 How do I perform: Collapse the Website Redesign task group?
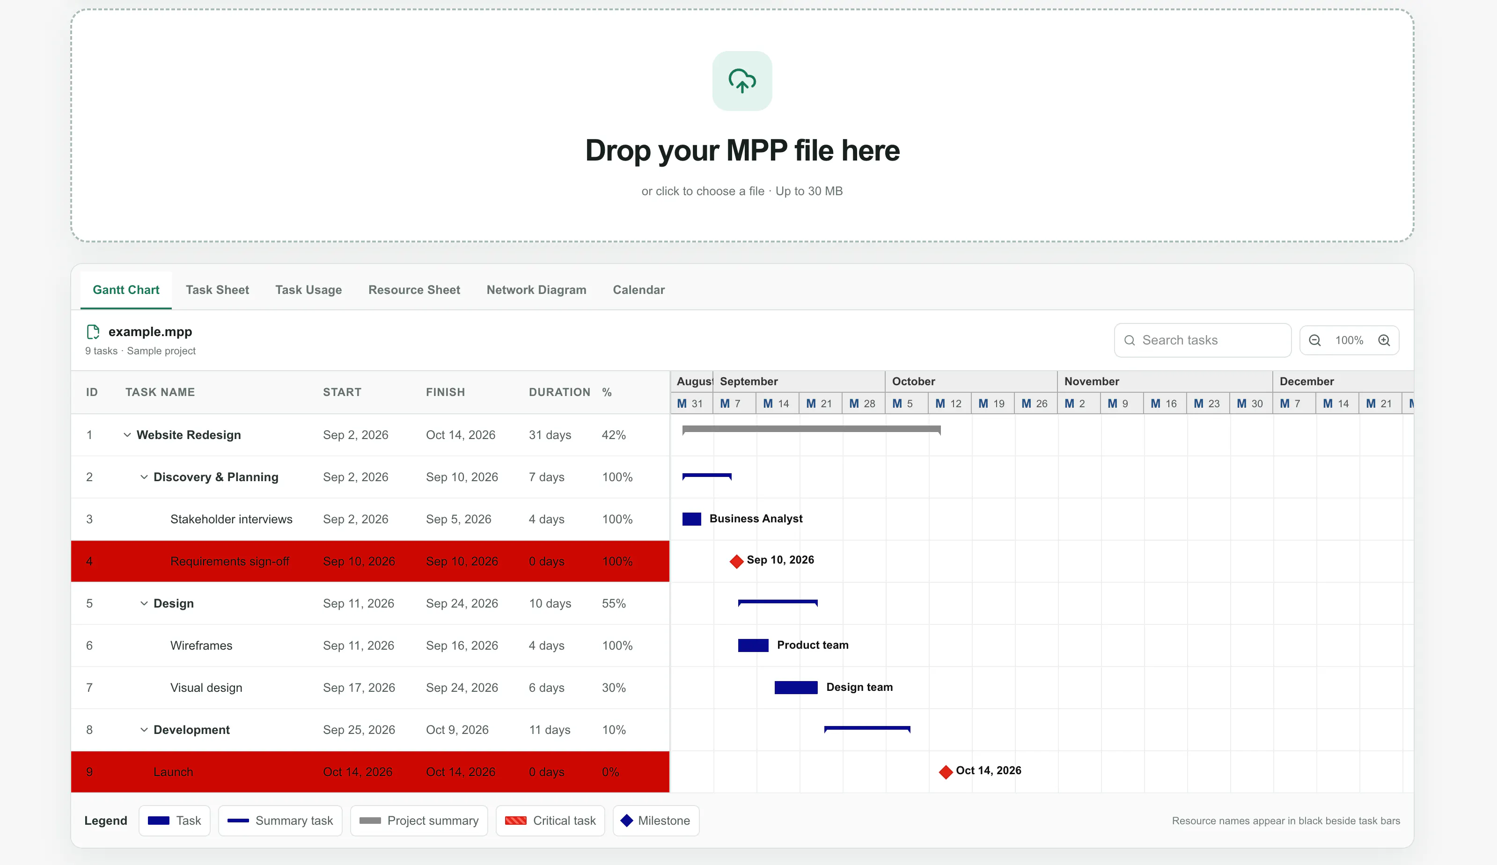coord(127,435)
